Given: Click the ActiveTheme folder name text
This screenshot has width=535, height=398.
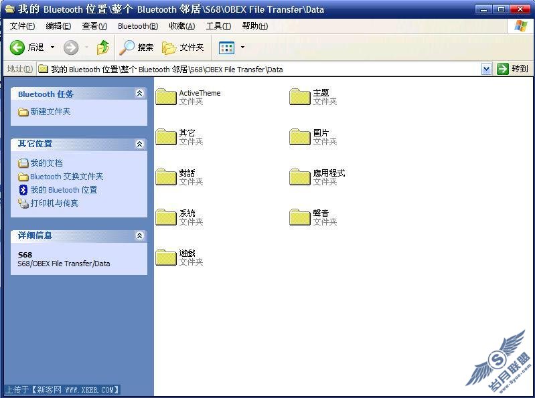Looking at the screenshot, I should point(200,93).
